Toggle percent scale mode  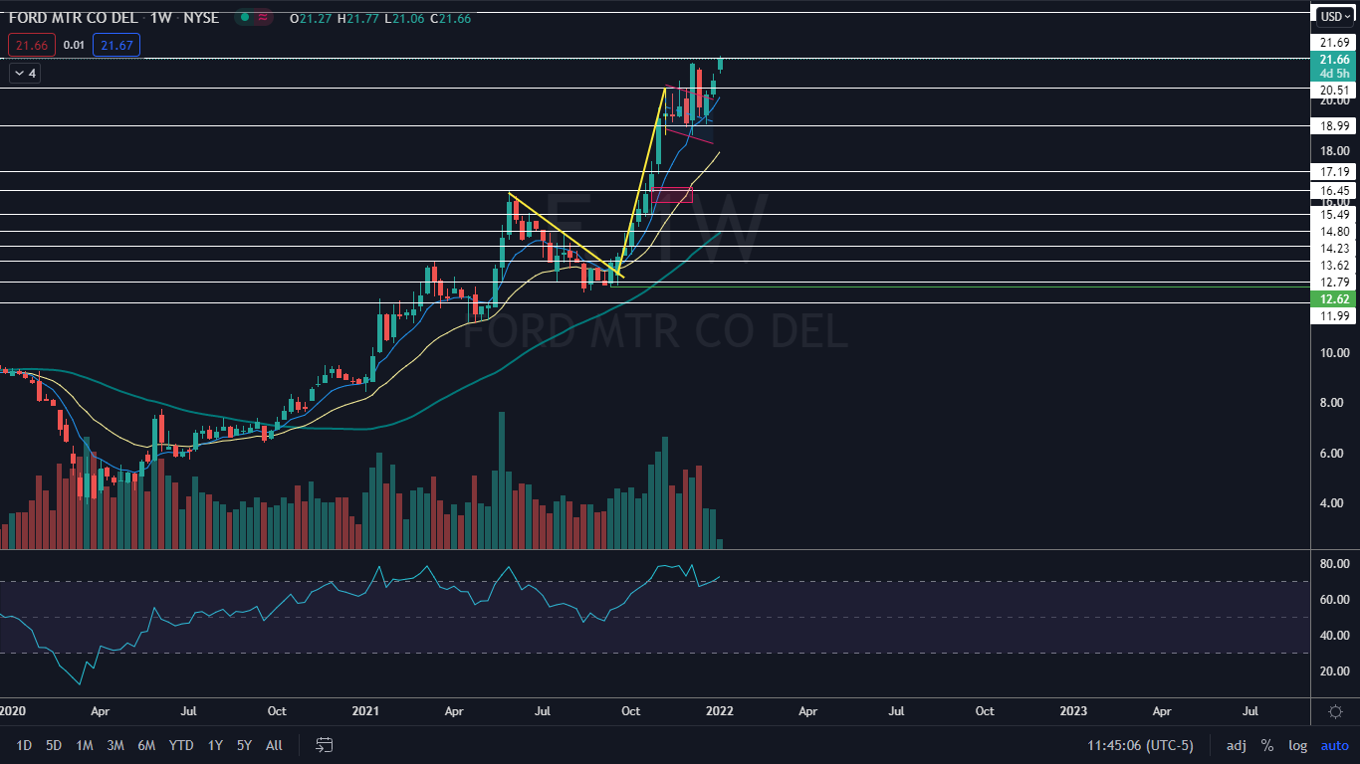point(1267,745)
